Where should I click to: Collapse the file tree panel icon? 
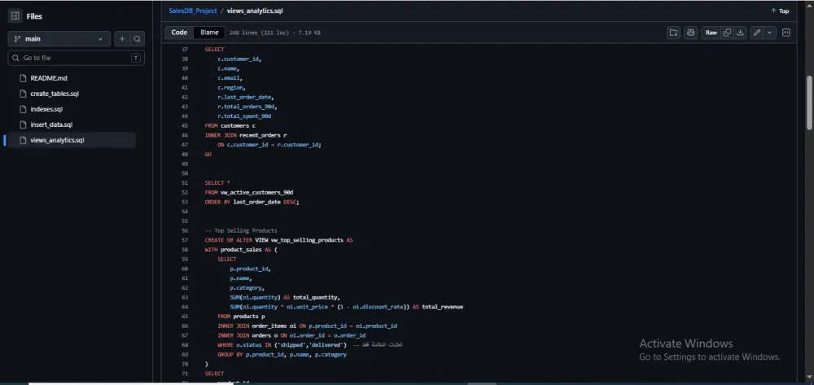coord(15,16)
